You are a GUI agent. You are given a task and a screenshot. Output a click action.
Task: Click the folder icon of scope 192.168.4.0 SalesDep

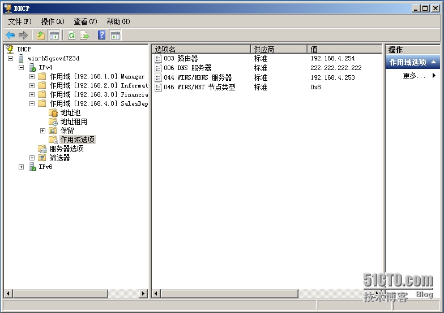tap(42, 103)
